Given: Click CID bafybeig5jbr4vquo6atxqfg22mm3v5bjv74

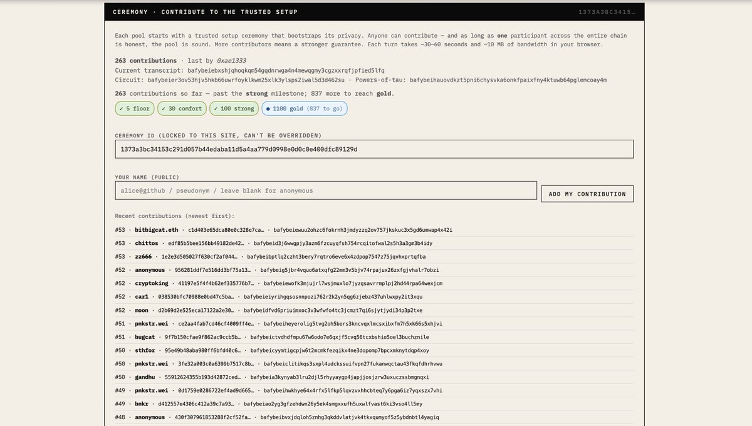Looking at the screenshot, I should [350, 270].
